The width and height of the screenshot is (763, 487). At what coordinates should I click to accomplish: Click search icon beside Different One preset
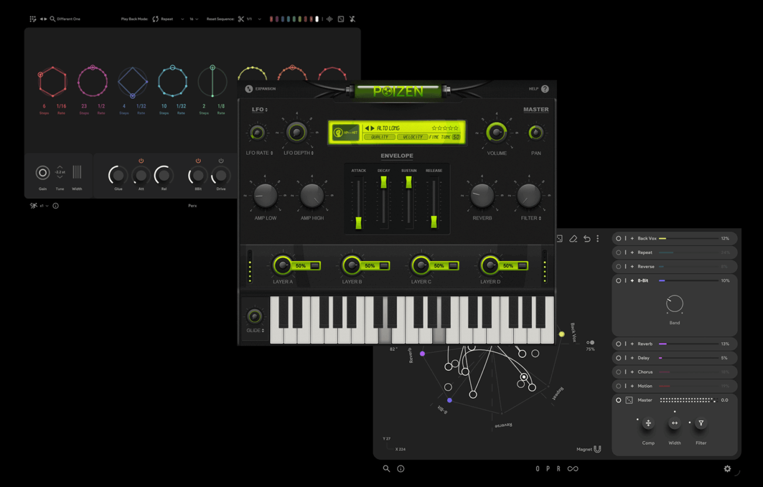tap(52, 19)
